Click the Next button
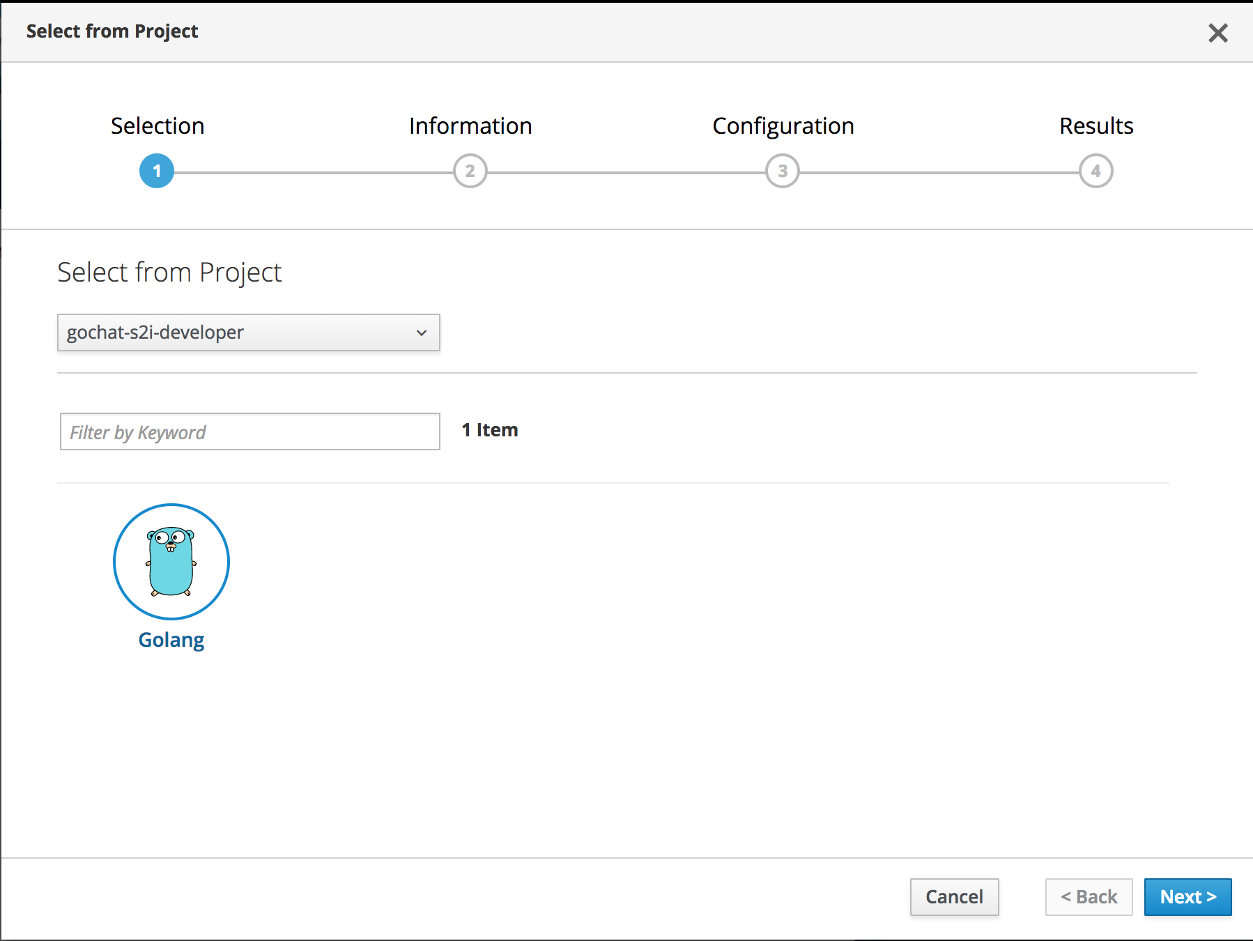This screenshot has height=941, width=1253. [1187, 896]
